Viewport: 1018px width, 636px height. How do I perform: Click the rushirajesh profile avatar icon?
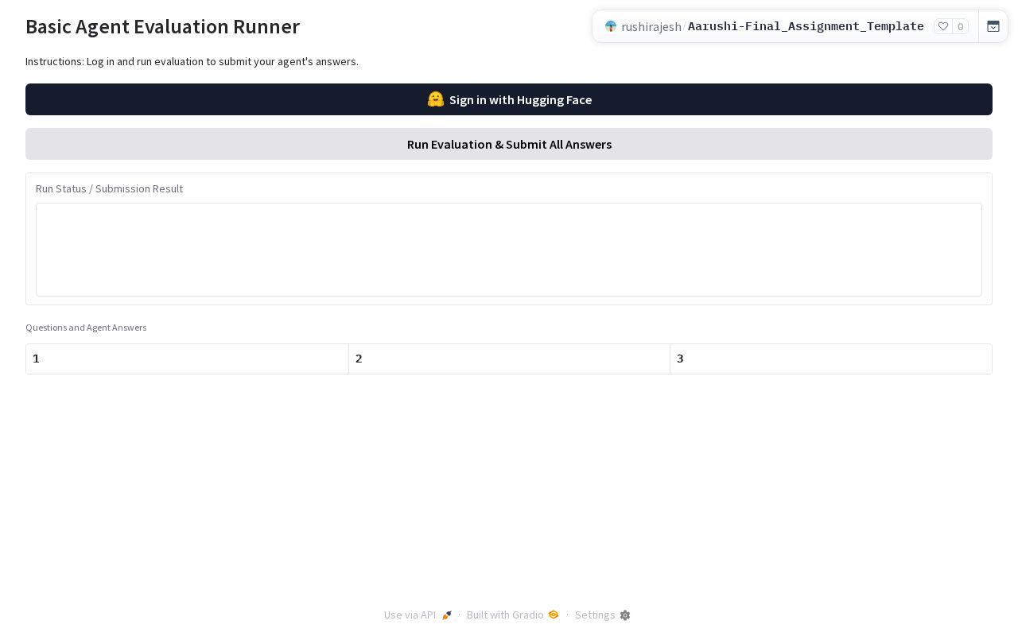tap(611, 26)
